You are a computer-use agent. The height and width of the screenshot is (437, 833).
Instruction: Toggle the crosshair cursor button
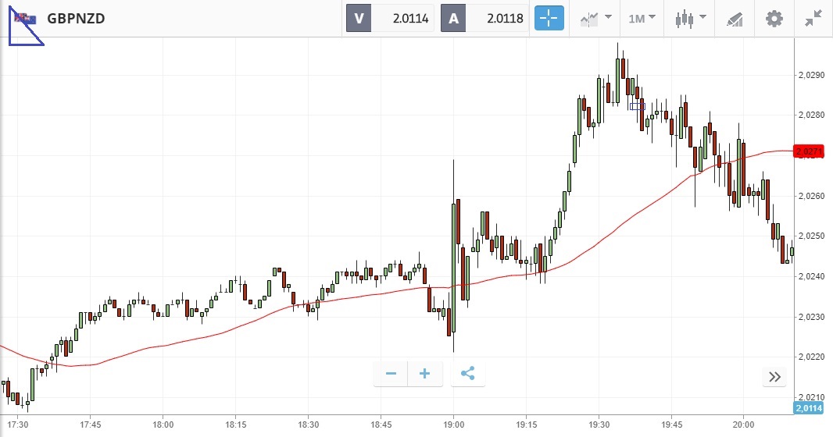point(549,18)
